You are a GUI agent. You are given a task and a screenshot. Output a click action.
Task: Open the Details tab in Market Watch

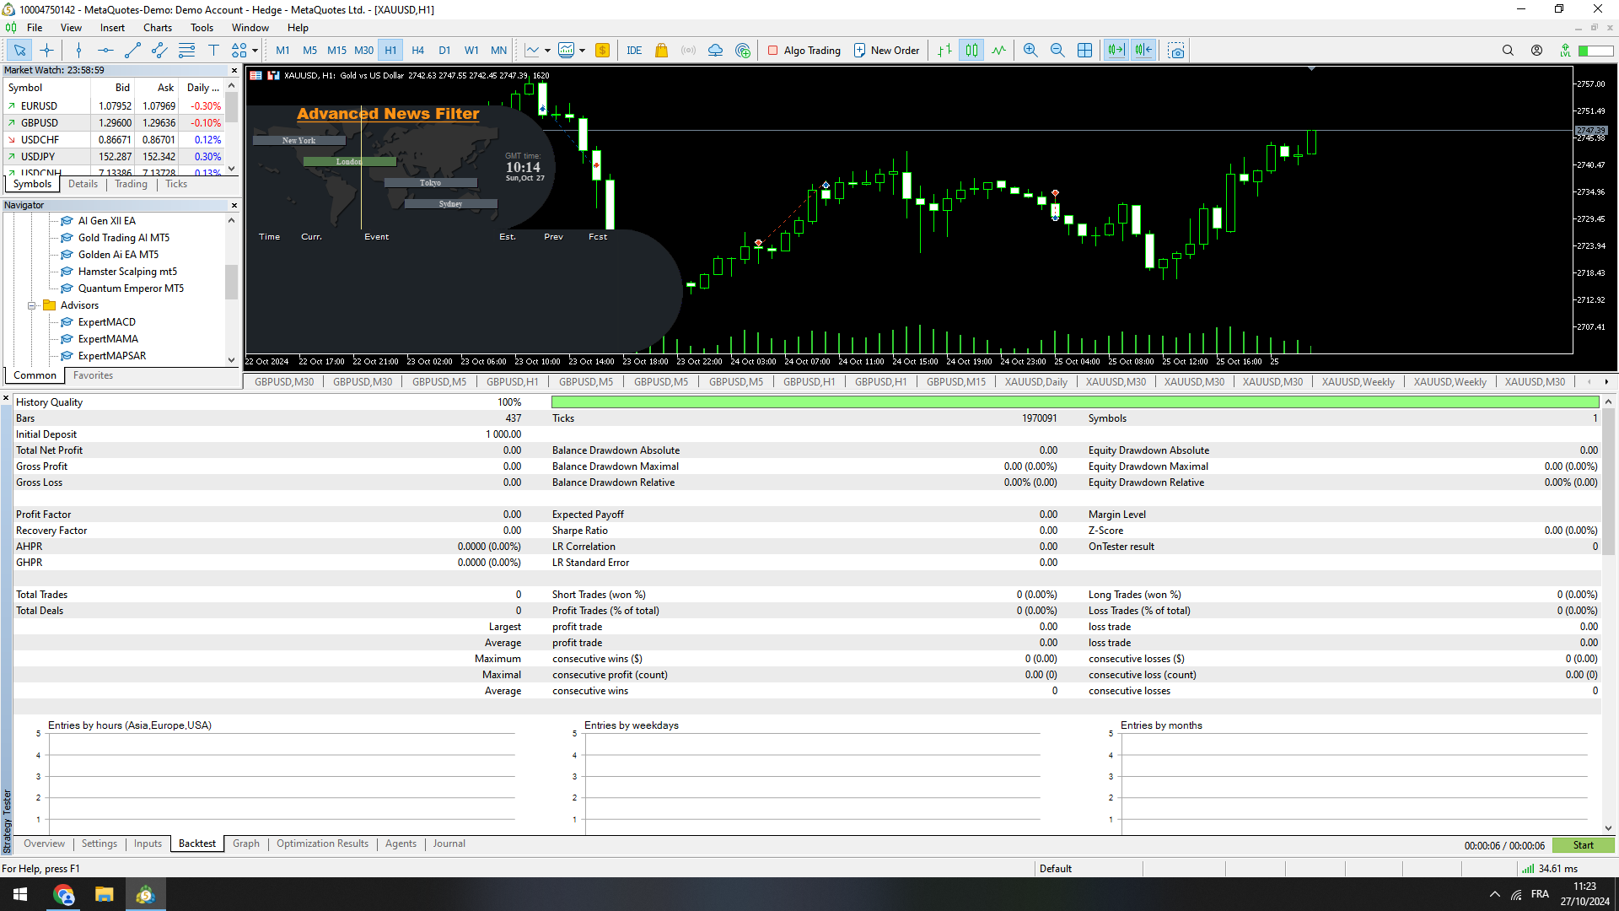click(x=83, y=184)
